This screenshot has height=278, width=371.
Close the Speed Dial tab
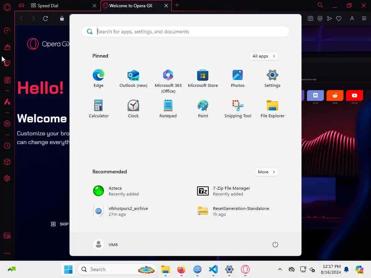point(95,6)
